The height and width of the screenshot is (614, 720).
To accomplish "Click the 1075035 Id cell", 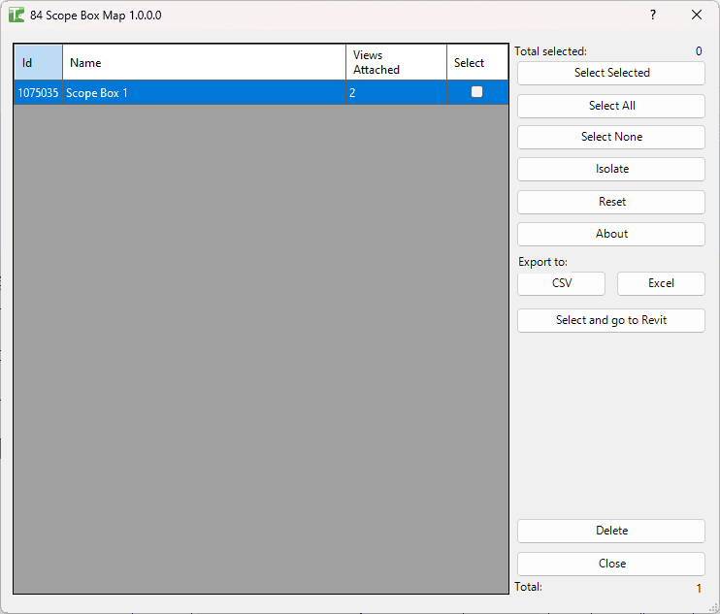I will [38, 93].
